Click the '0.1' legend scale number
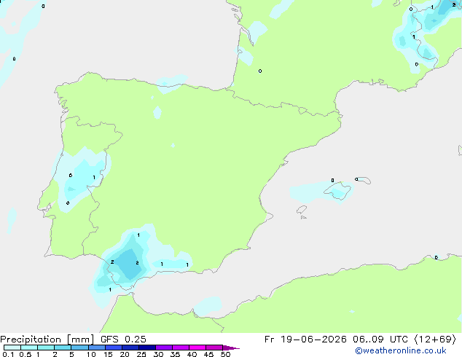Screen dimensions: 462x357 pyautogui.click(x=8, y=354)
